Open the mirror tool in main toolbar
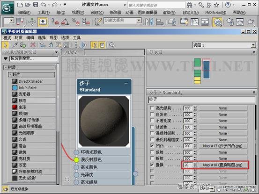 149,22
